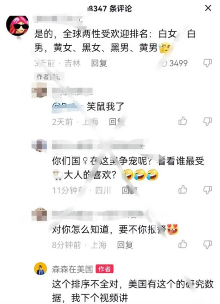Dislike the 要不你报警 reply

click(207, 245)
